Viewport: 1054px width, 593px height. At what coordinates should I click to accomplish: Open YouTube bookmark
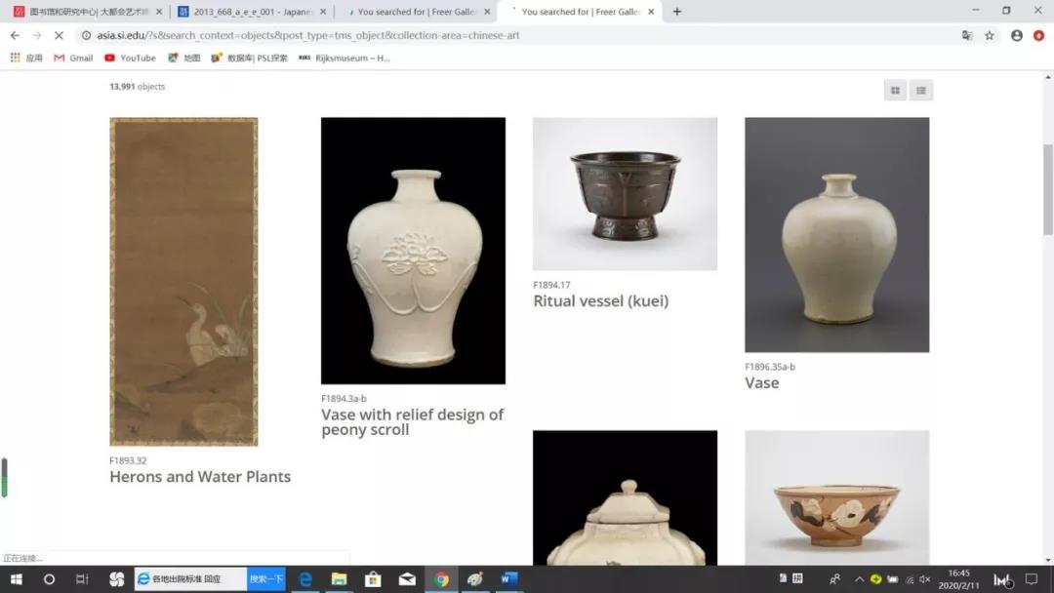tap(130, 58)
